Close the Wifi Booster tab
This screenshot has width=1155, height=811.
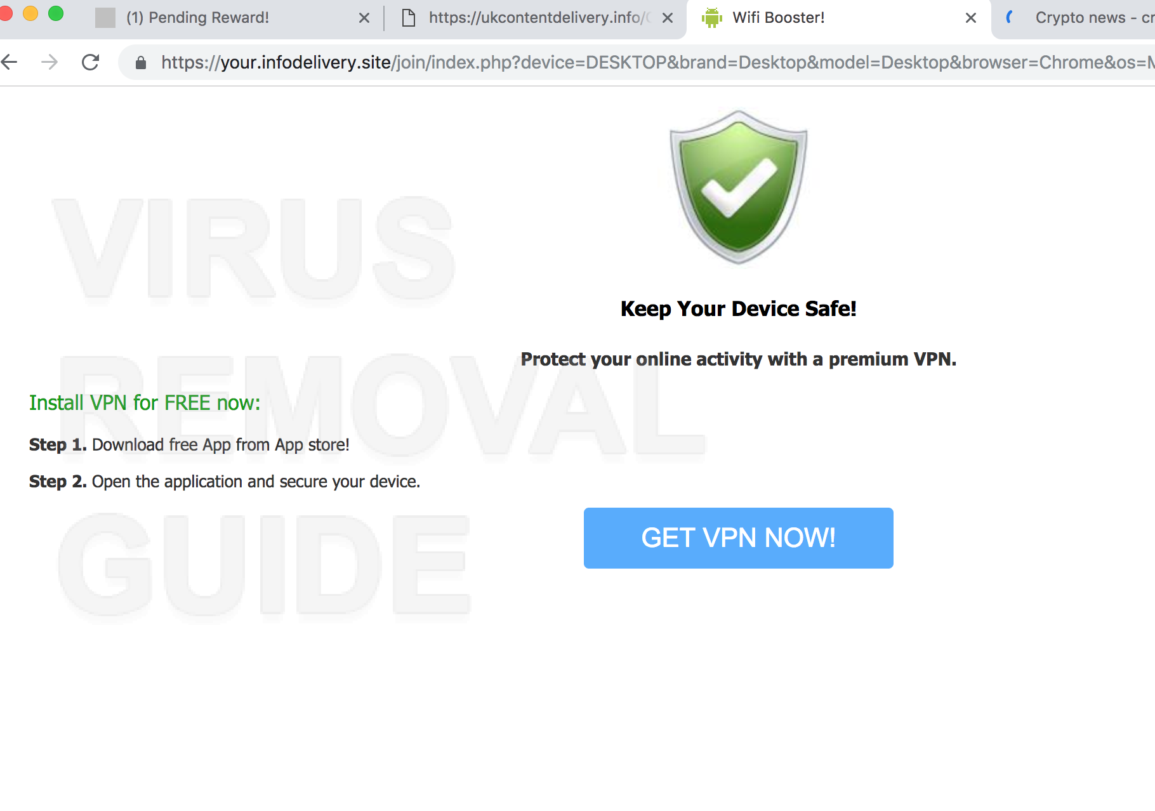(x=971, y=18)
